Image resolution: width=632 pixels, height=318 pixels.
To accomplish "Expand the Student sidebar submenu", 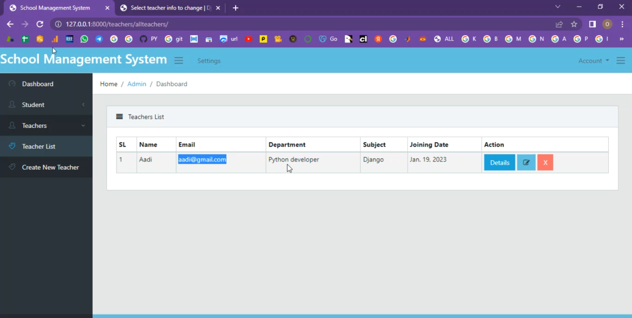I will pos(46,105).
